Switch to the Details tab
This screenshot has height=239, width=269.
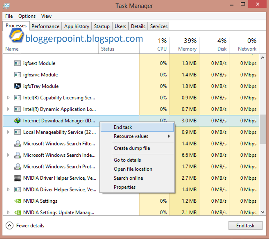[138, 26]
